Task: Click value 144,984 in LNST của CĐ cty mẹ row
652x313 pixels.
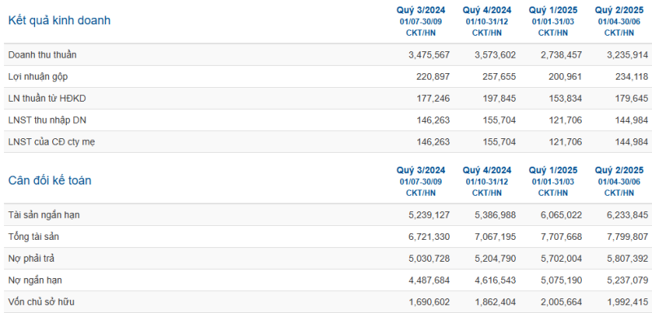Action: pos(631,141)
